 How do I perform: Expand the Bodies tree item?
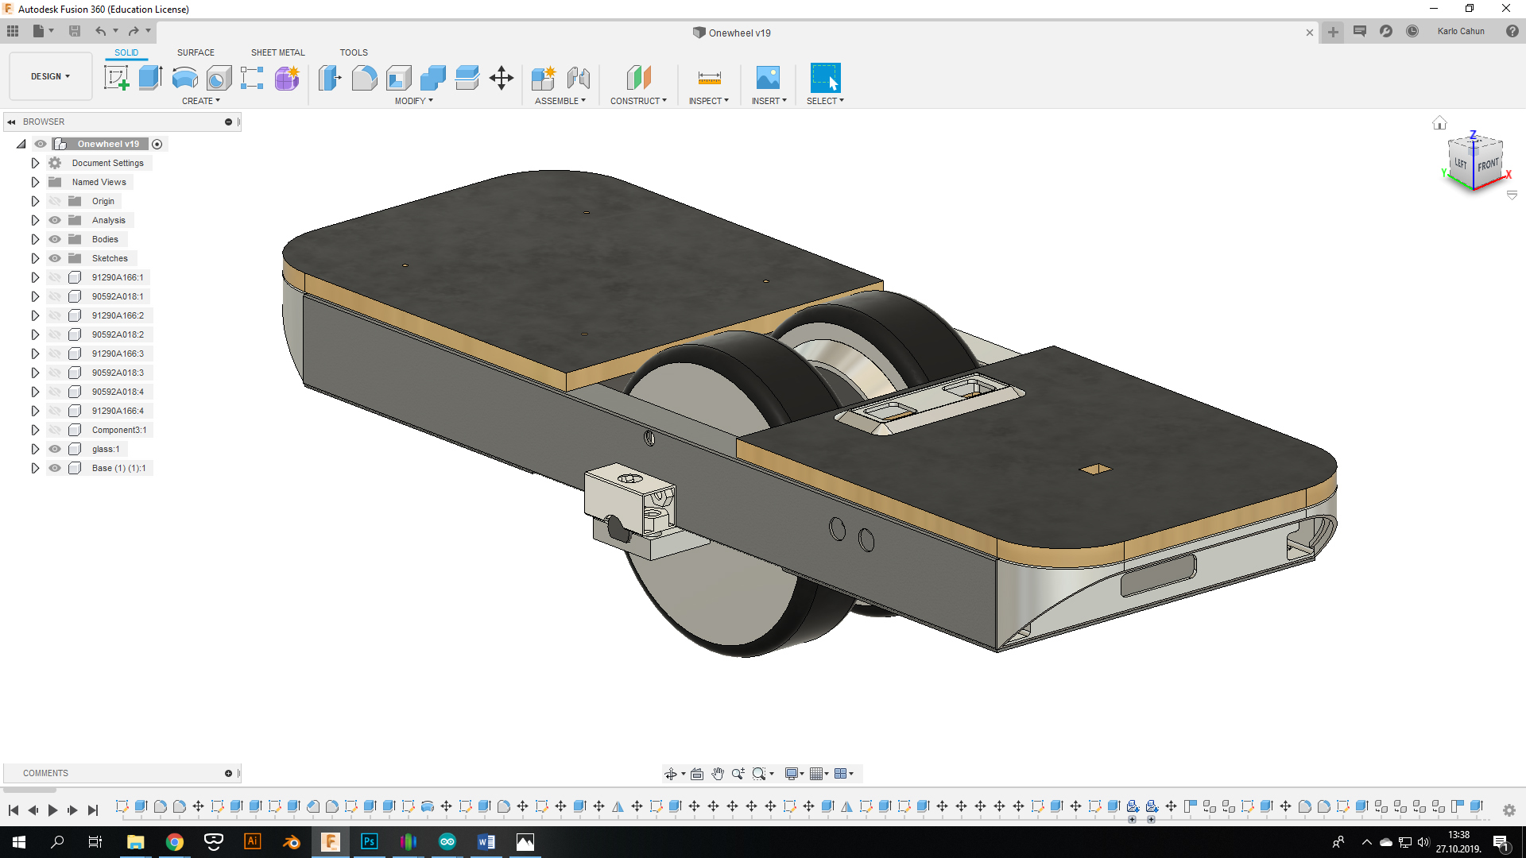[x=35, y=239]
